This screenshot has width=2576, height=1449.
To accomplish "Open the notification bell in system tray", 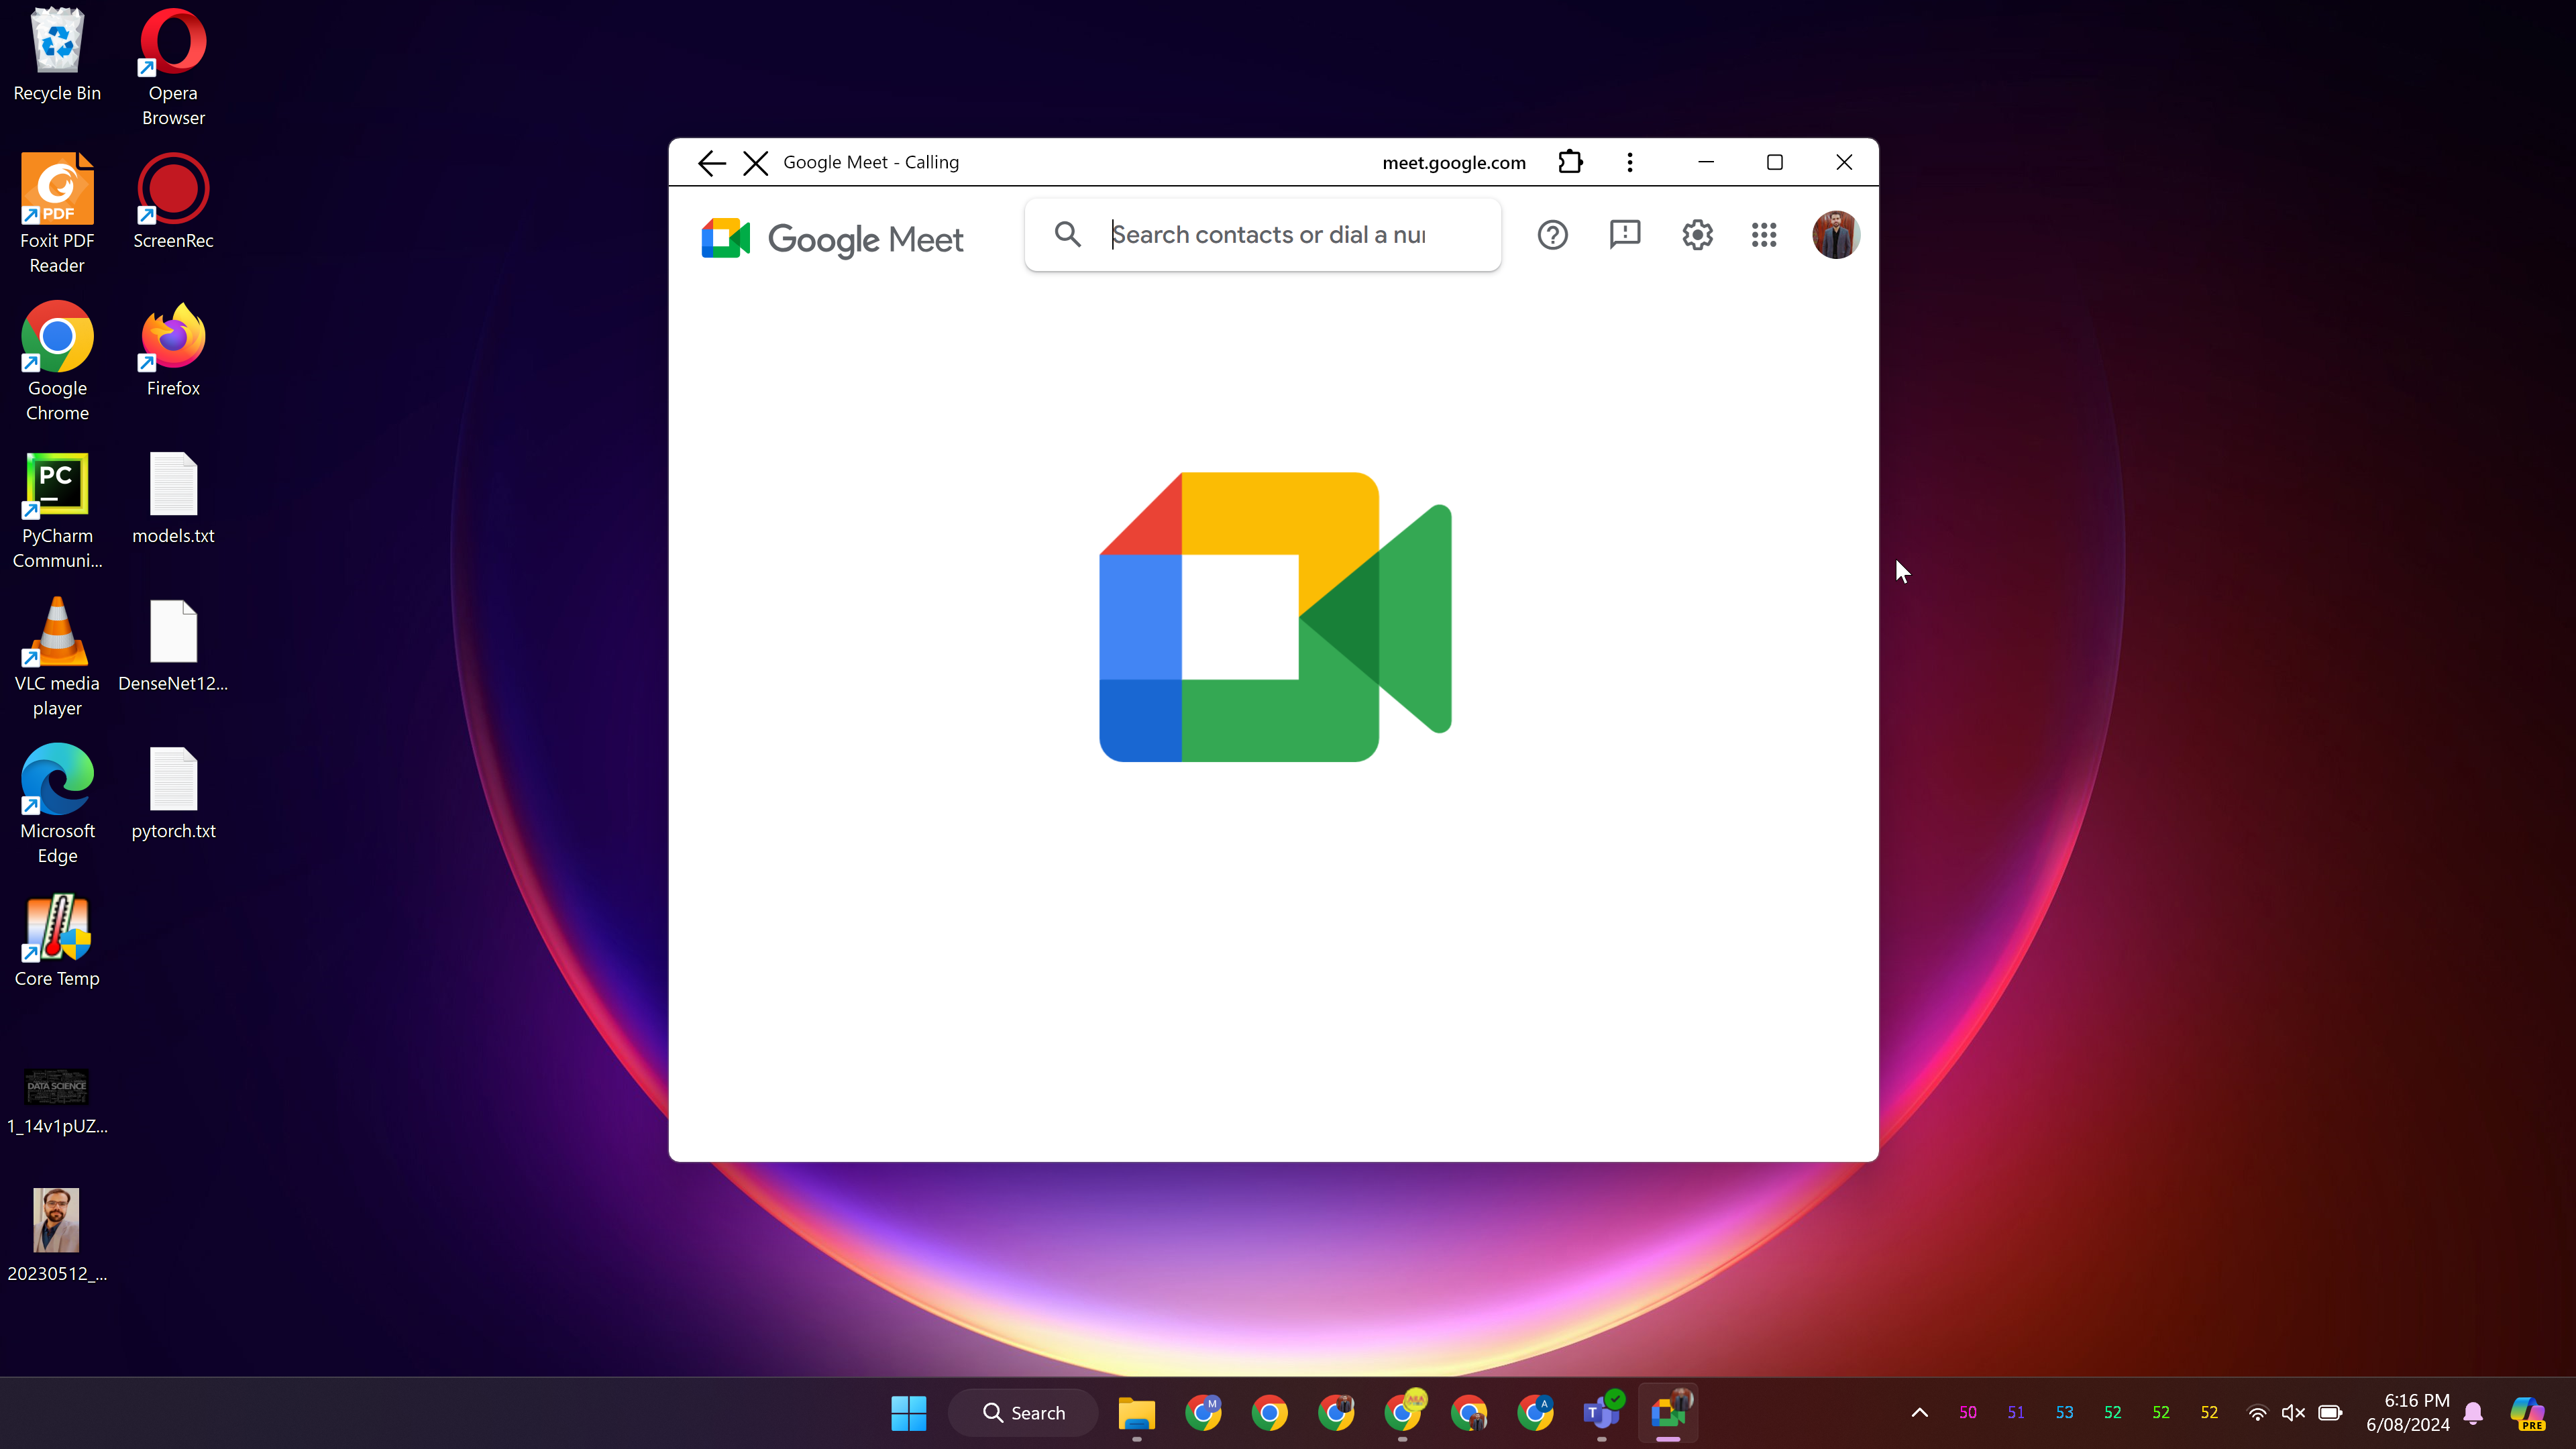I will click(x=2473, y=1412).
